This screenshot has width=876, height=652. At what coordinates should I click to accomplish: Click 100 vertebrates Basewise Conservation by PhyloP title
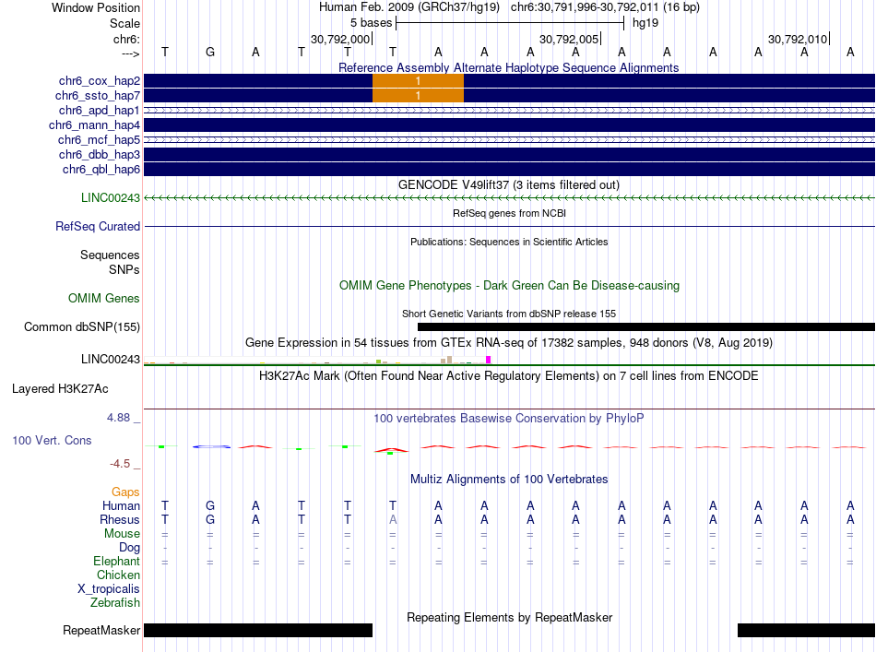508,418
